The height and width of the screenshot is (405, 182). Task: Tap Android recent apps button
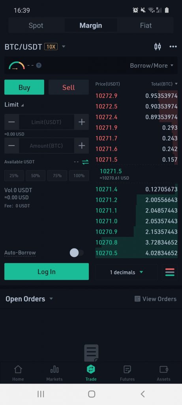coord(41,394)
